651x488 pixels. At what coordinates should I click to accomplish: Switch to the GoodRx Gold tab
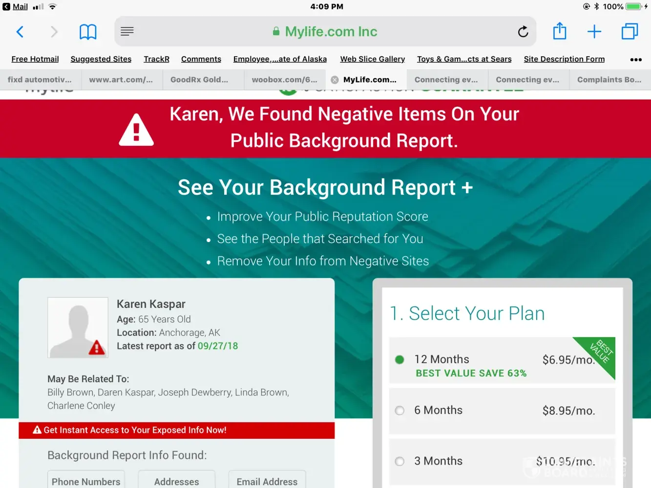click(203, 80)
